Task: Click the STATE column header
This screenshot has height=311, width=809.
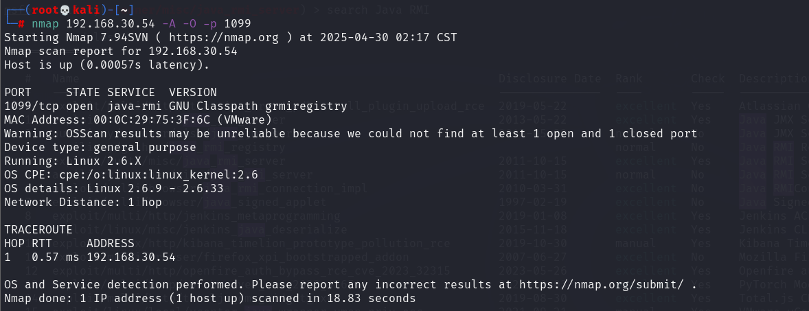Action: point(82,92)
